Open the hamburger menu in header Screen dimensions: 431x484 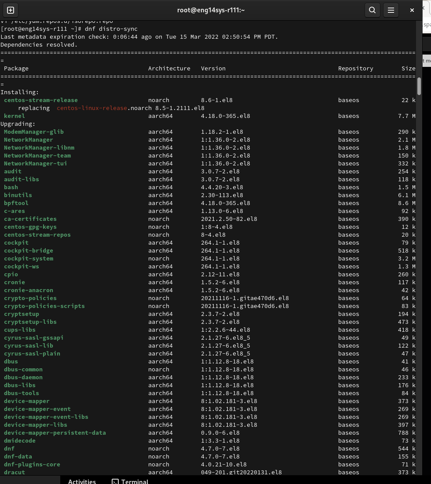[391, 10]
